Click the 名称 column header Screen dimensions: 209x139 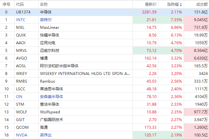point(44,4)
